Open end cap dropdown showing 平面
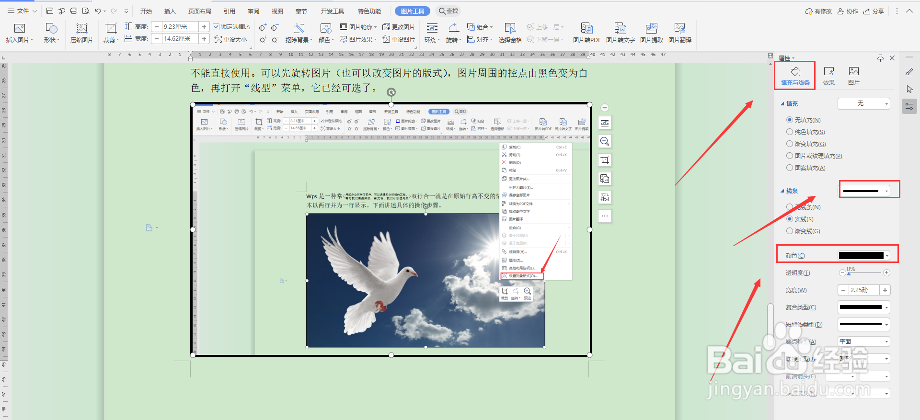The width and height of the screenshot is (920, 420). (863, 341)
